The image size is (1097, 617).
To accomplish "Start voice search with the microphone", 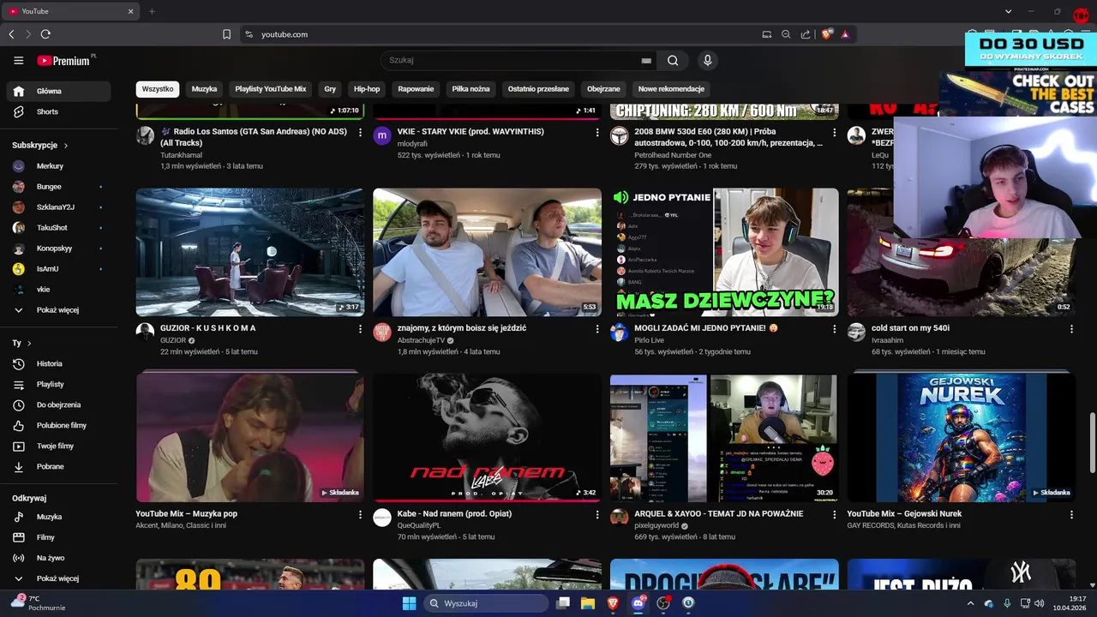I will coord(707,60).
